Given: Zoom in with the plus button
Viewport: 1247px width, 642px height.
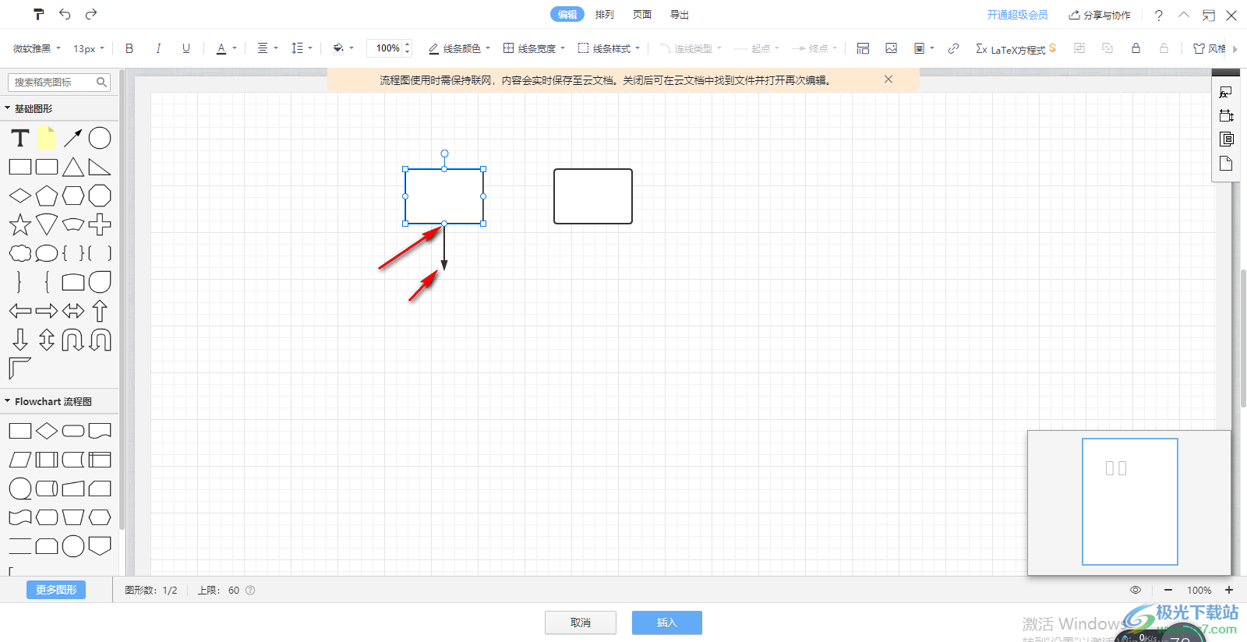Looking at the screenshot, I should pyautogui.click(x=1229, y=590).
